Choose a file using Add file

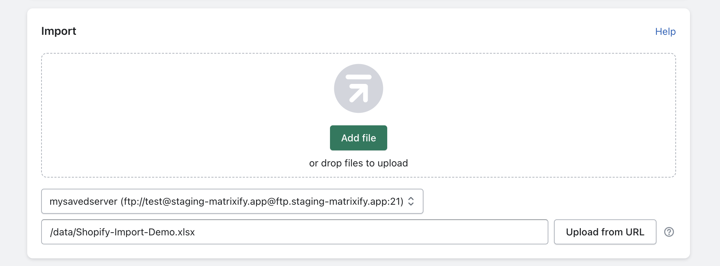click(358, 138)
